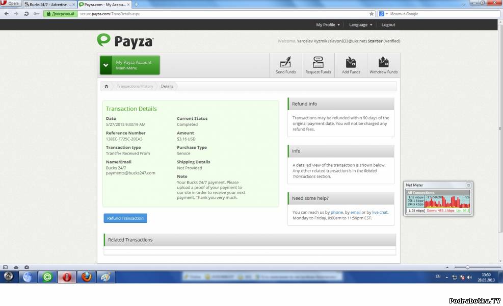The width and height of the screenshot is (503, 306).
Task: Open Firefox from the Windows taskbar
Action: point(87,277)
